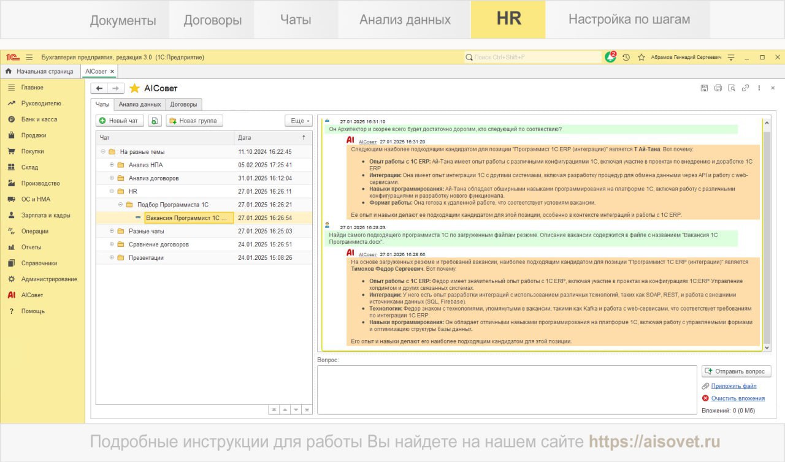785x462 pixels.
Task: Open AIСовет section in sidebar
Action: [x=33, y=295]
